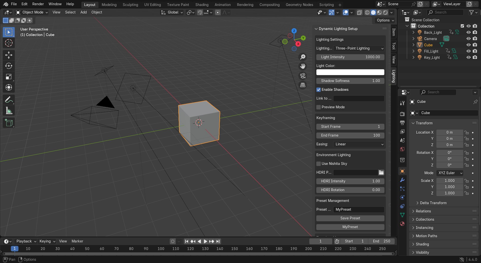Open the viewport Options button
The height and width of the screenshot is (263, 481).
point(385,20)
